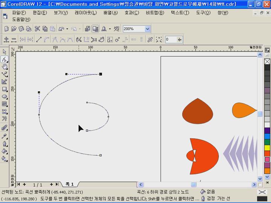Click Stretch and scale nodes icon
Viewport: 271px width, 203px height.
click(110, 39)
